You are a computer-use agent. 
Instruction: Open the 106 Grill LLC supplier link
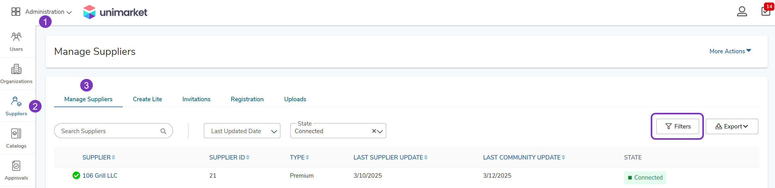[x=100, y=175]
